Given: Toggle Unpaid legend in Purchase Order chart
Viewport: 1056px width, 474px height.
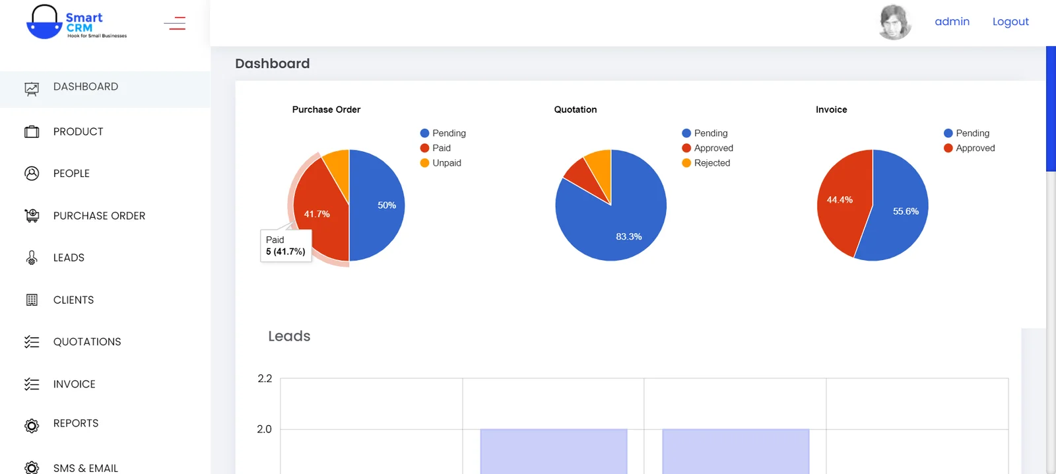Looking at the screenshot, I should [441, 163].
